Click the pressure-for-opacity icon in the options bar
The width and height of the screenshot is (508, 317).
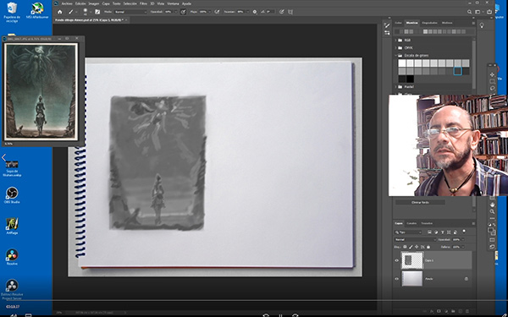[184, 12]
